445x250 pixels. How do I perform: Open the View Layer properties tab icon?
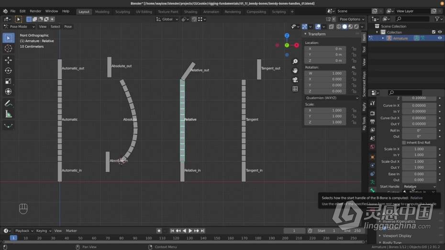(x=372, y=130)
